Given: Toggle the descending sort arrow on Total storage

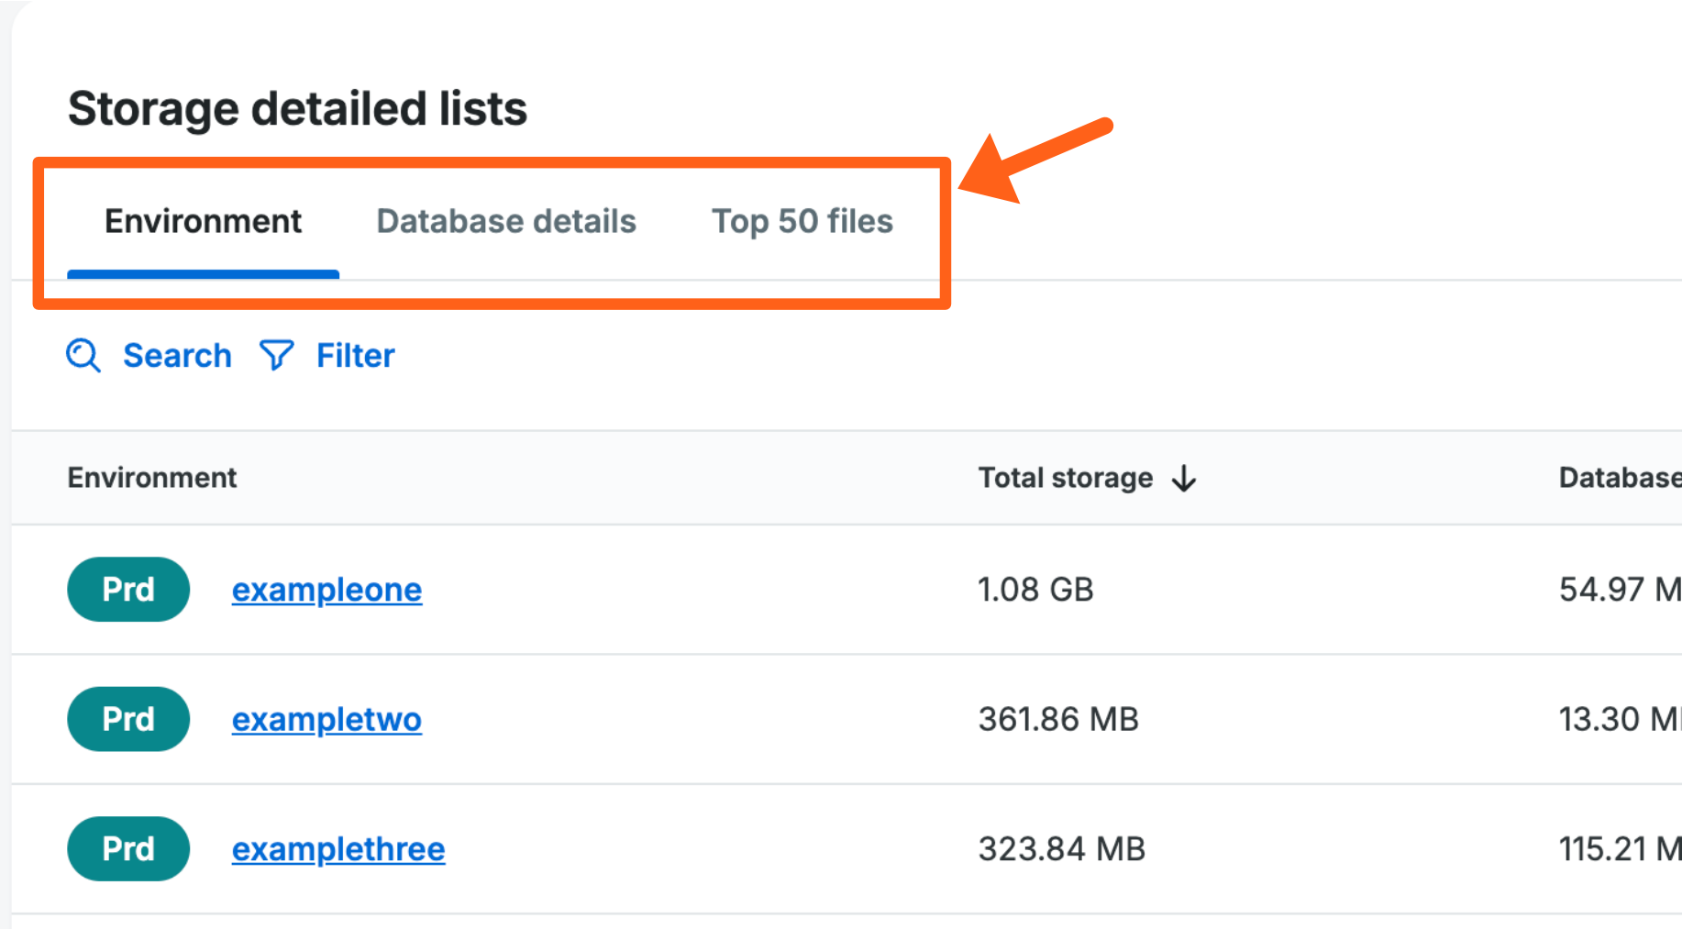Looking at the screenshot, I should [x=1184, y=478].
